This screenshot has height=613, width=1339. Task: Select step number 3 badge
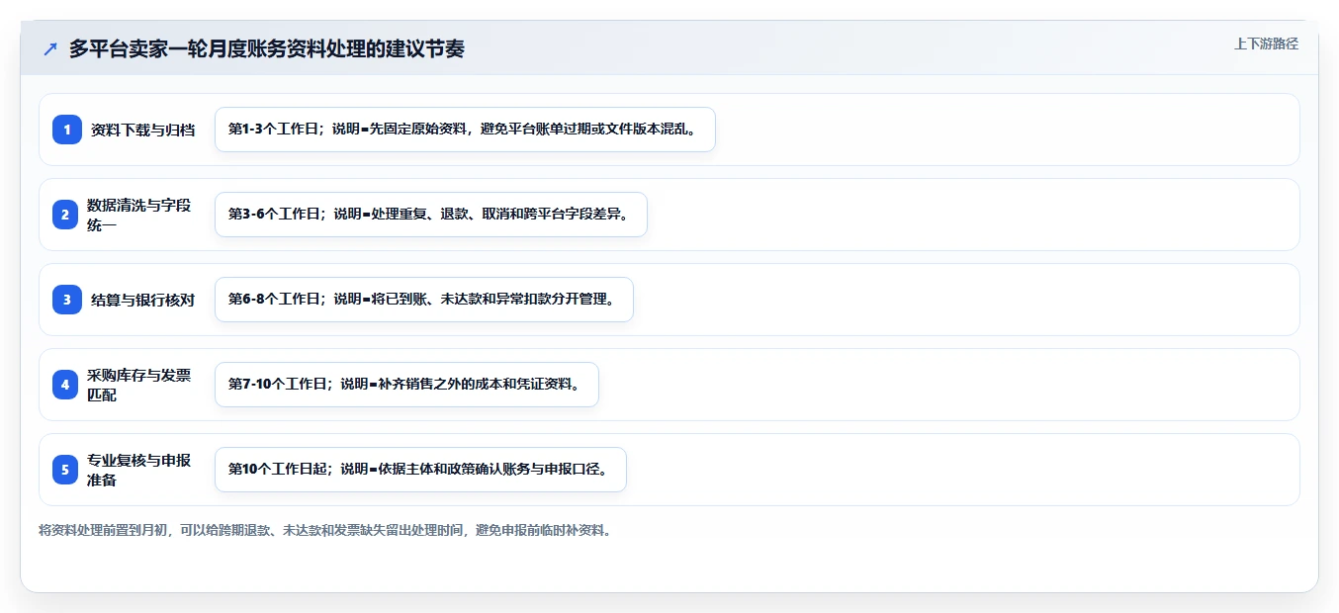pos(67,300)
